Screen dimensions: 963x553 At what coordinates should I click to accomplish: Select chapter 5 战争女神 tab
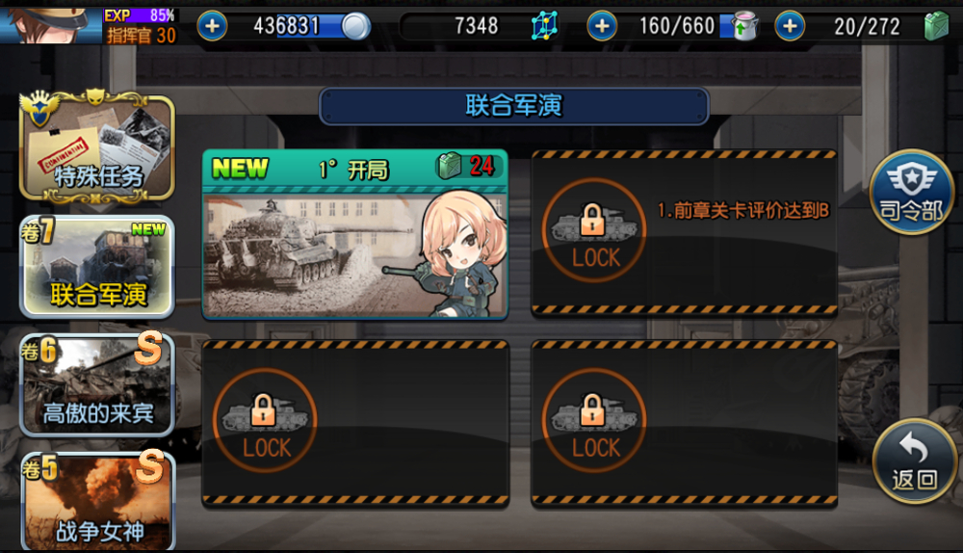[x=98, y=501]
